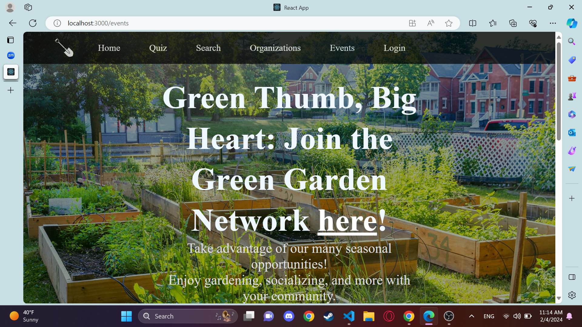Click the shovel logo in navbar
The image size is (582, 327).
(x=64, y=48)
